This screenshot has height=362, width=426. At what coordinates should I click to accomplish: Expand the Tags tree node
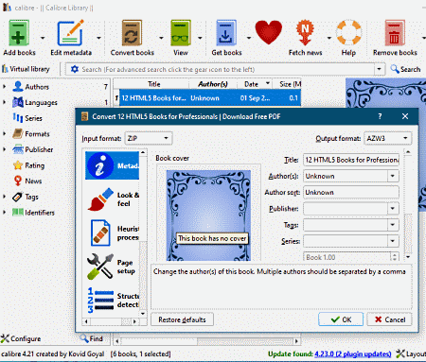click(5, 197)
